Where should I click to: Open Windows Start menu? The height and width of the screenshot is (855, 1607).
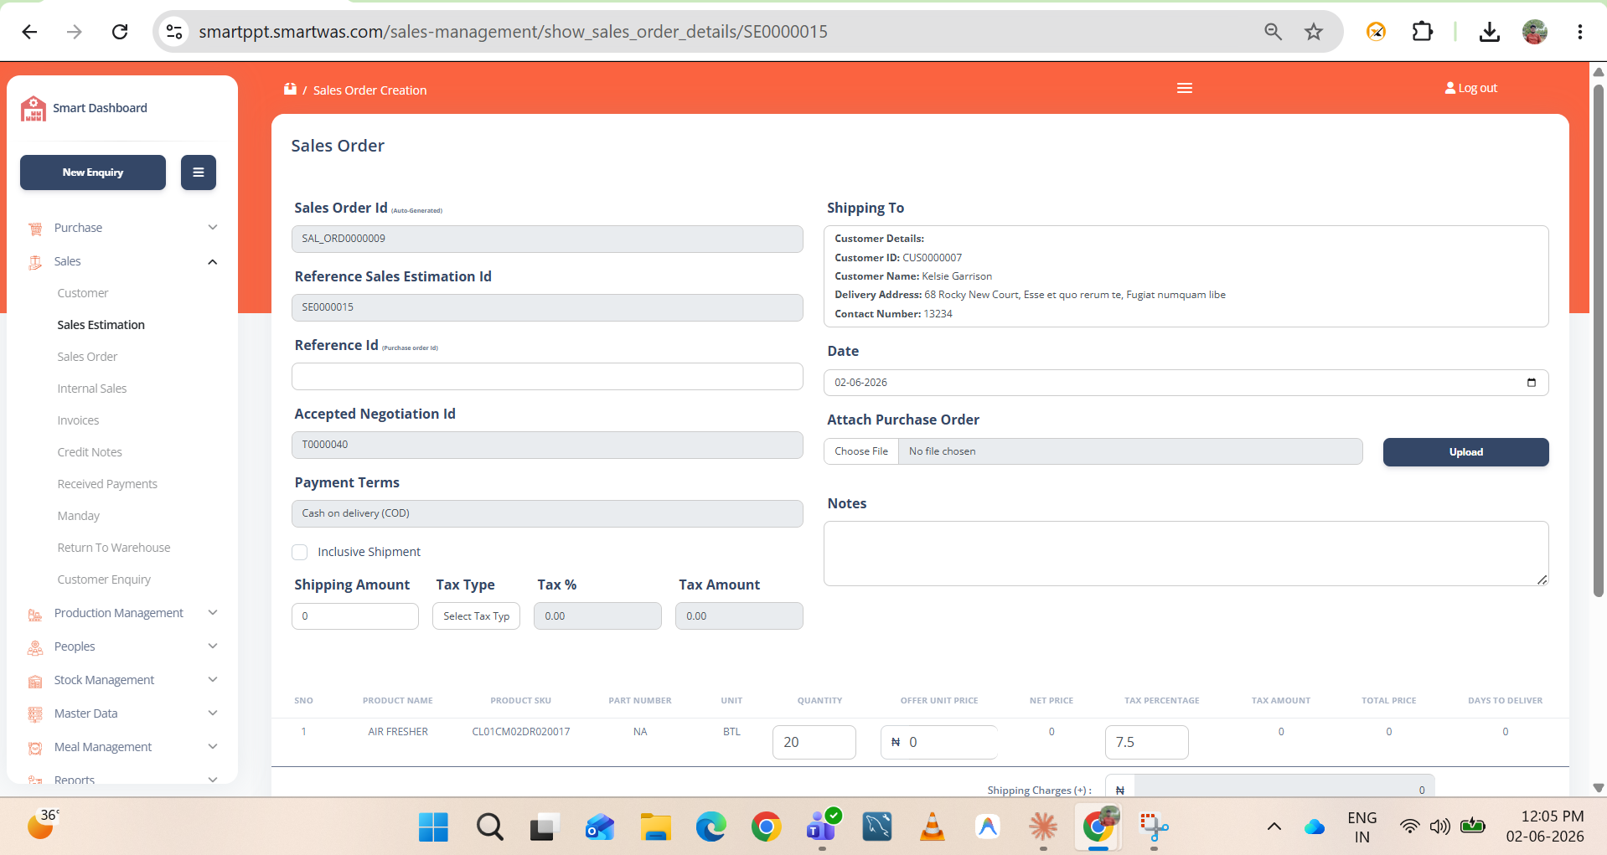pos(433,827)
